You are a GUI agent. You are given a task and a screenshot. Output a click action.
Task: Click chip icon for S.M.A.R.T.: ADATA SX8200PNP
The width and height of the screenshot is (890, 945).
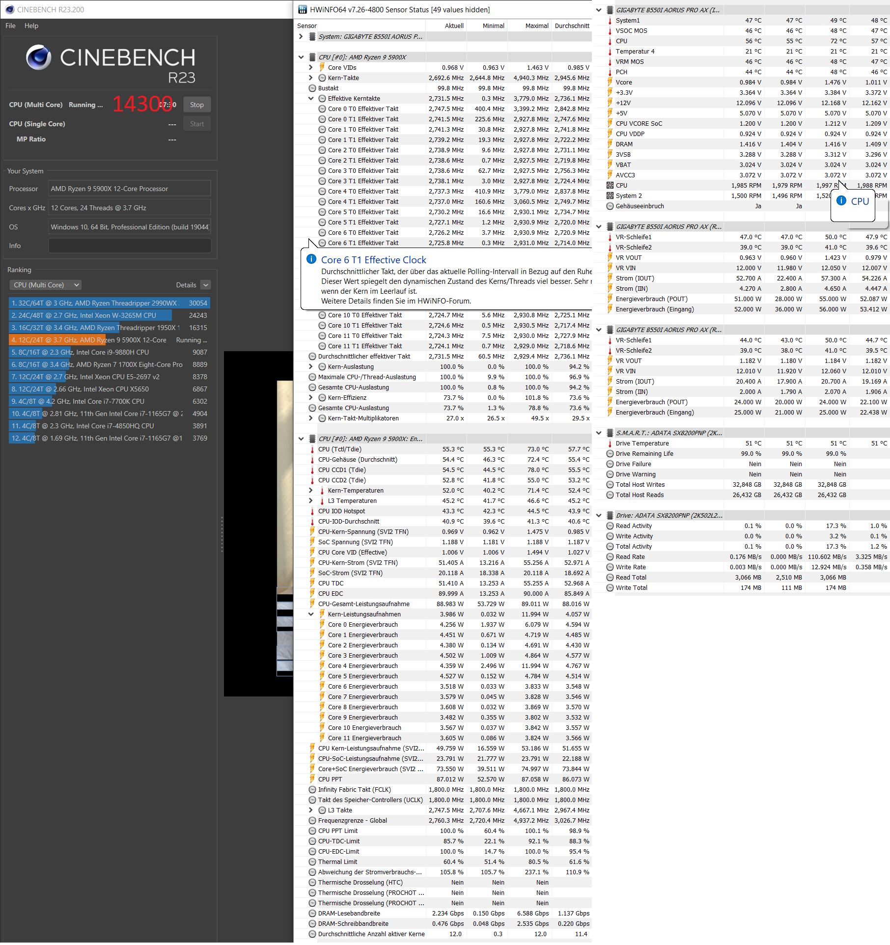click(610, 433)
